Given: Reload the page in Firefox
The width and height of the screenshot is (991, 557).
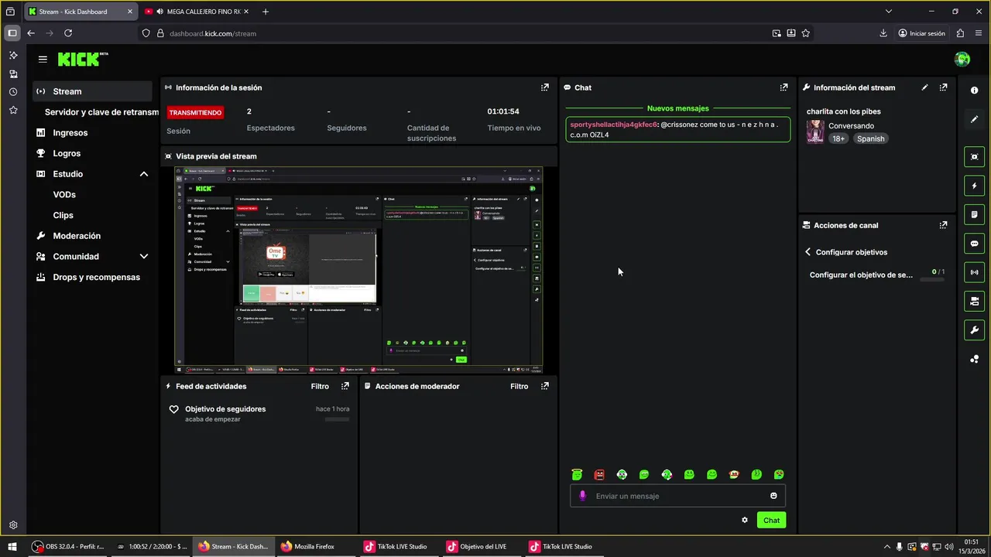Looking at the screenshot, I should click(x=68, y=33).
